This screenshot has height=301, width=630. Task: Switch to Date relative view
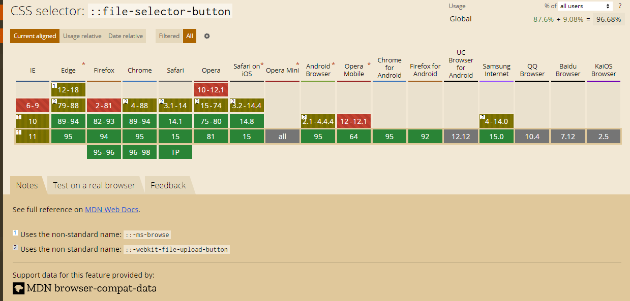click(126, 36)
